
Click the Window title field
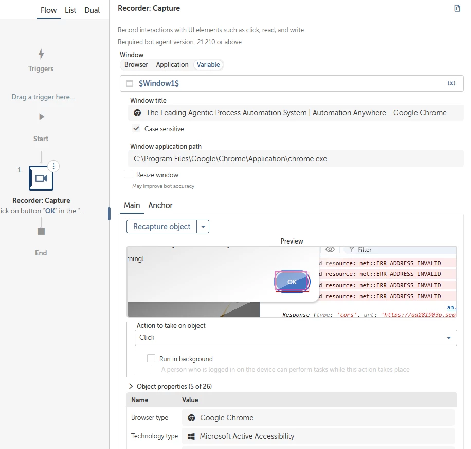tap(296, 113)
